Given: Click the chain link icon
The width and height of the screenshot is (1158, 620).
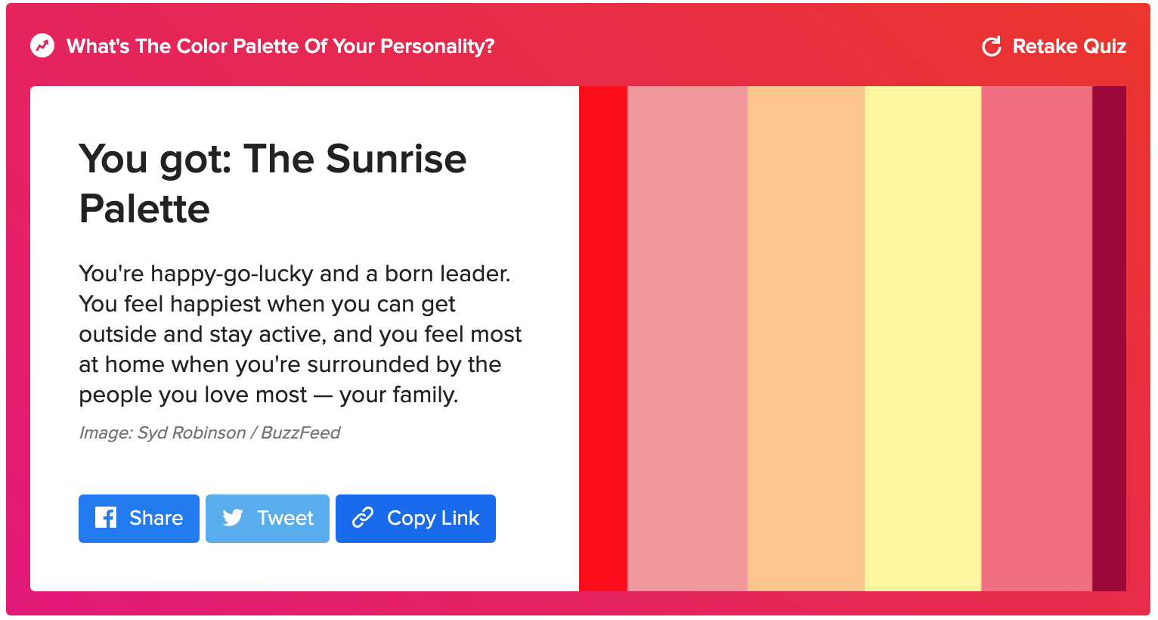Looking at the screenshot, I should (363, 518).
